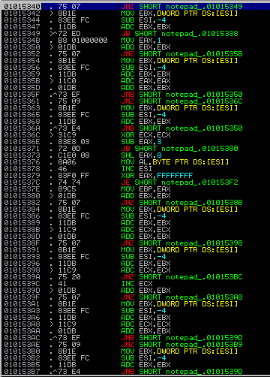Screen dimensions: 270x377
Task: Click the row at address 01015354
Action: point(135,60)
